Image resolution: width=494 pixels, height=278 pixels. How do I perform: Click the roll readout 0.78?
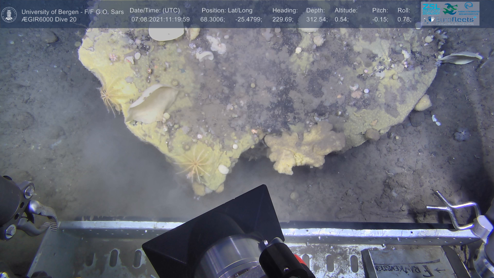[x=404, y=20]
